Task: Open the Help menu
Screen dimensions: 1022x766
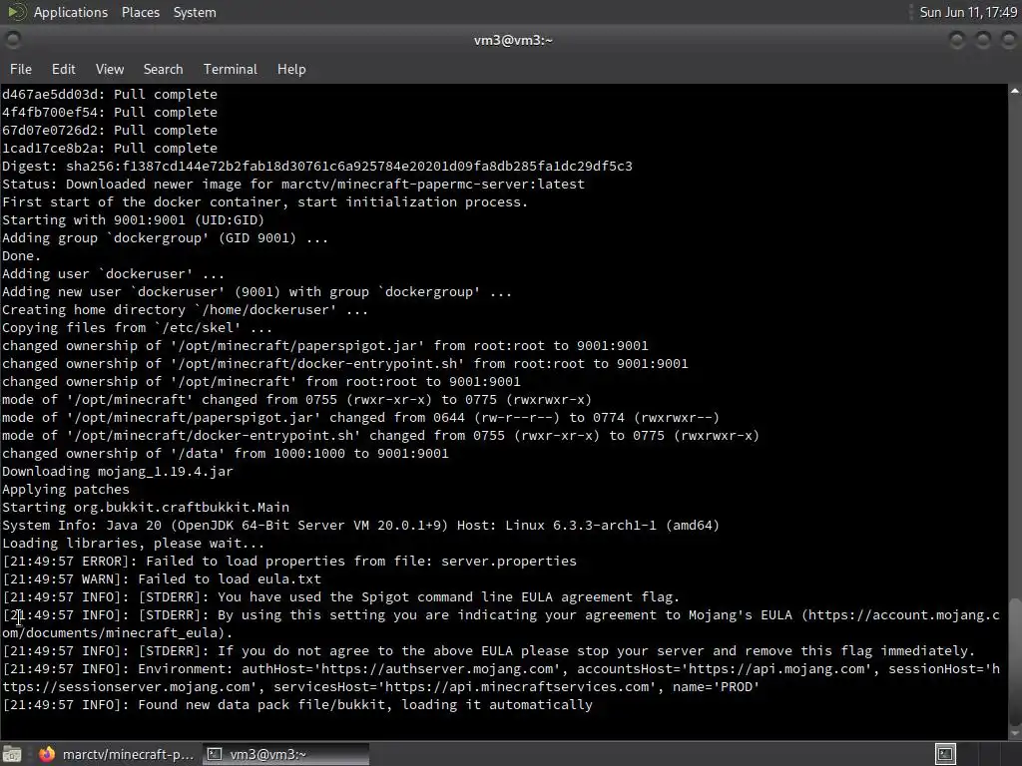Action: pyautogui.click(x=291, y=69)
